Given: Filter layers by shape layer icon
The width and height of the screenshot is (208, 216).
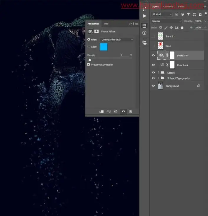Looking at the screenshot, I should coord(194,14).
